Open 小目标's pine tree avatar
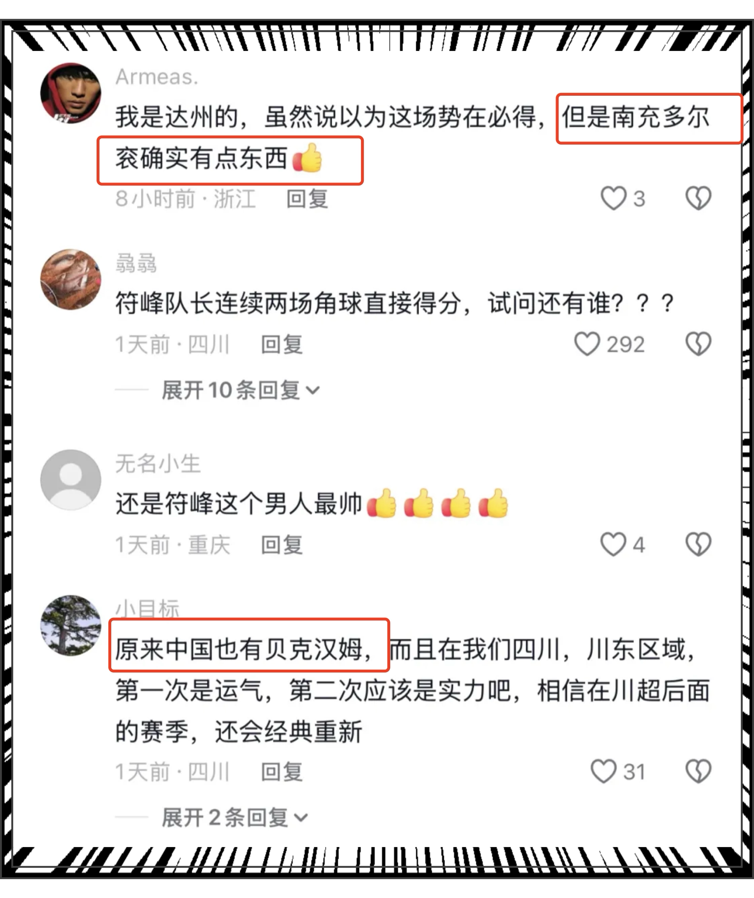The width and height of the screenshot is (754, 898). 71,625
